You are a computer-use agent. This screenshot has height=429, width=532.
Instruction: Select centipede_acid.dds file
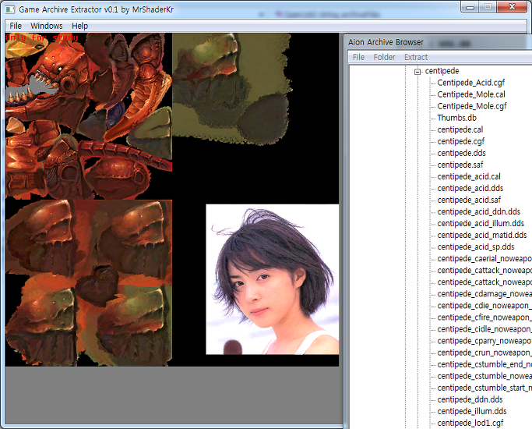tap(470, 188)
